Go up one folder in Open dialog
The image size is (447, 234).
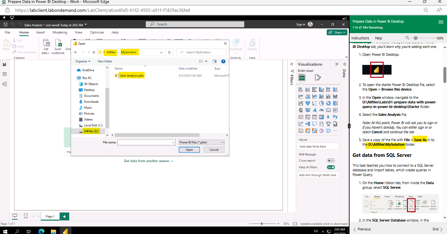pyautogui.click(x=94, y=52)
